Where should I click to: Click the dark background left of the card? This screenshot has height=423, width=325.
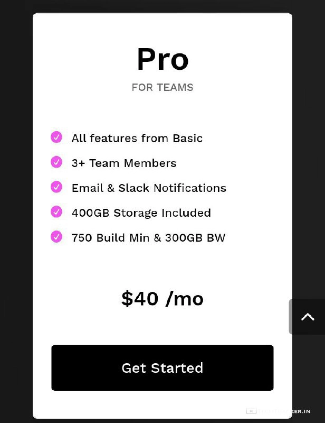(16, 212)
